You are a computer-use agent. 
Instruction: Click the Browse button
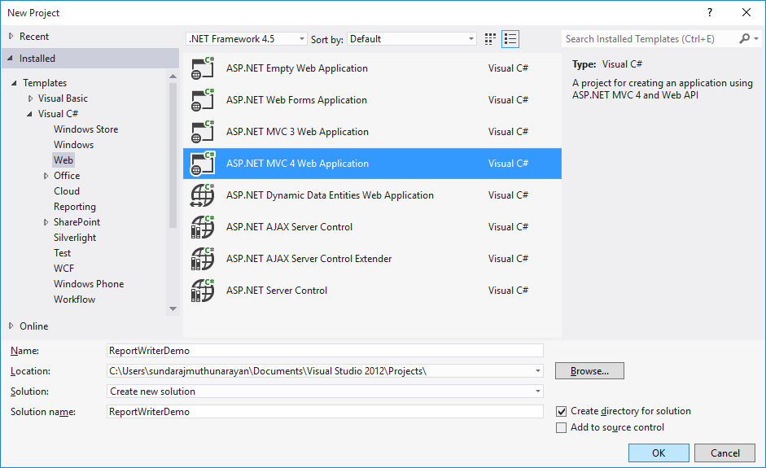click(589, 371)
